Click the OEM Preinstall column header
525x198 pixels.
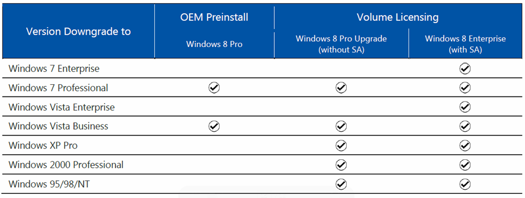pos(214,17)
